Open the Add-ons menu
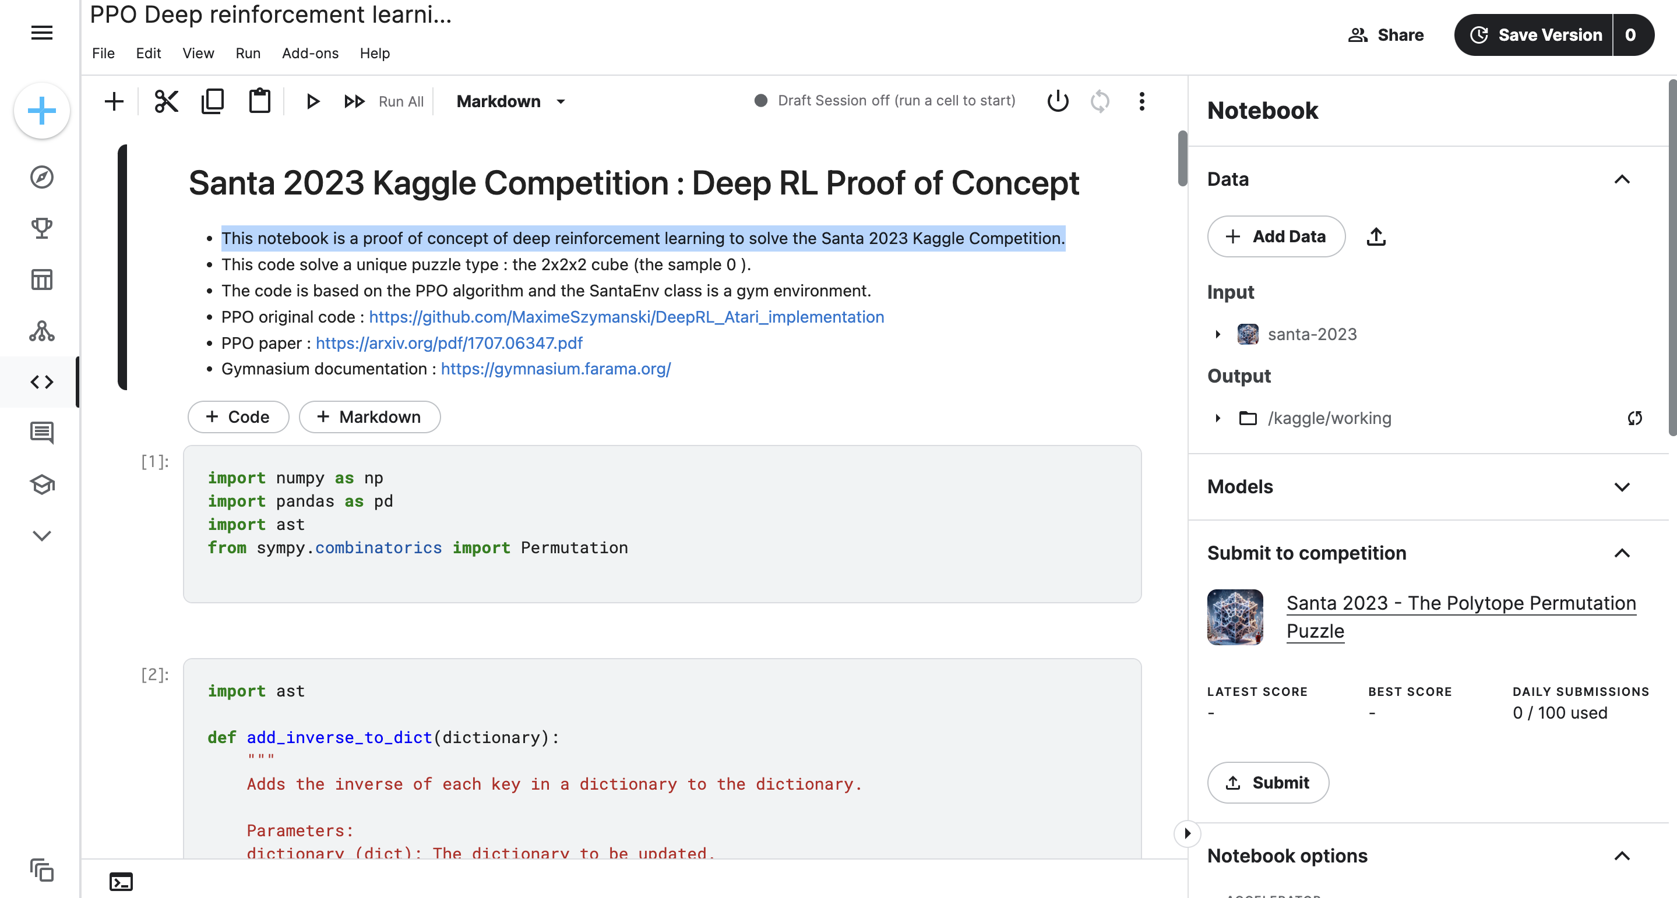The height and width of the screenshot is (898, 1677). coord(310,54)
